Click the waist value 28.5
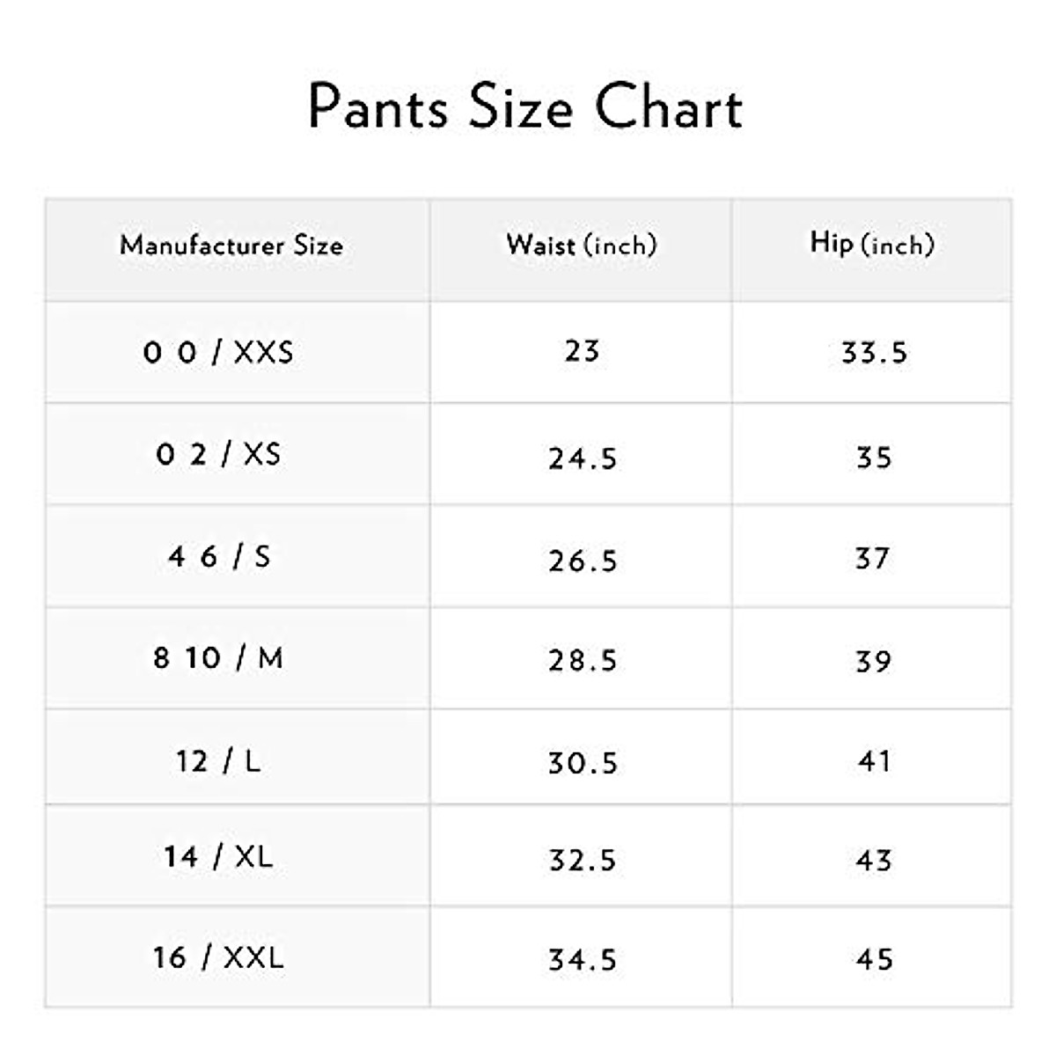The image size is (1056, 1056). tap(583, 661)
